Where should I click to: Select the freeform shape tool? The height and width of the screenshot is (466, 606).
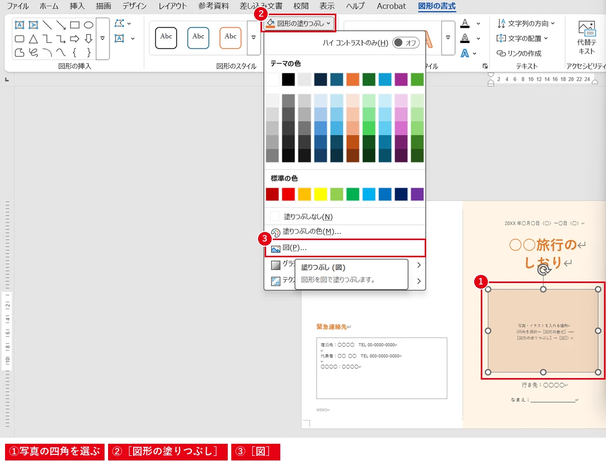[x=19, y=52]
